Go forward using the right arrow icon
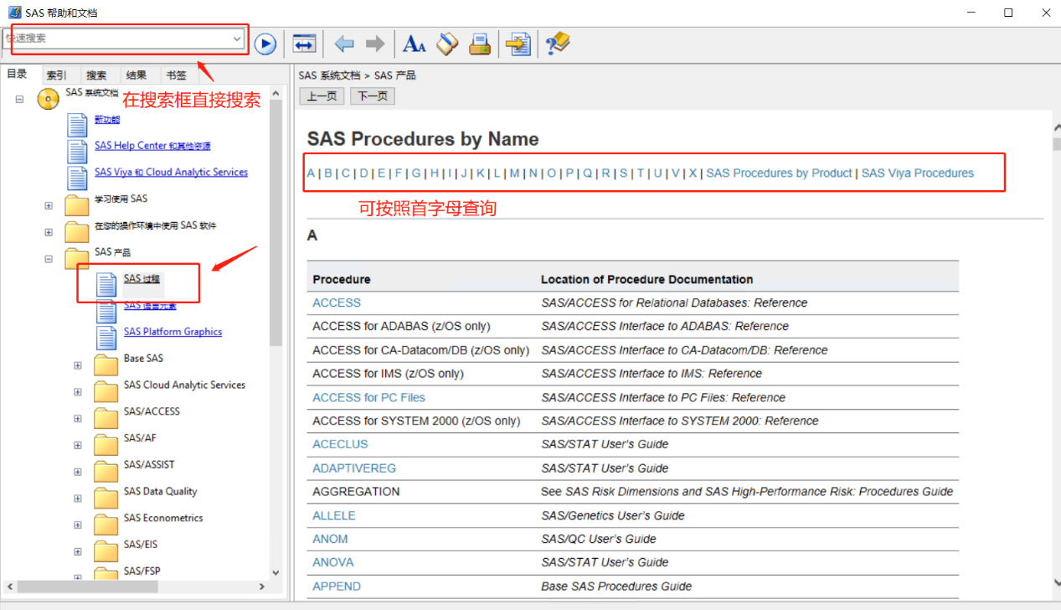This screenshot has height=610, width=1061. pos(374,44)
